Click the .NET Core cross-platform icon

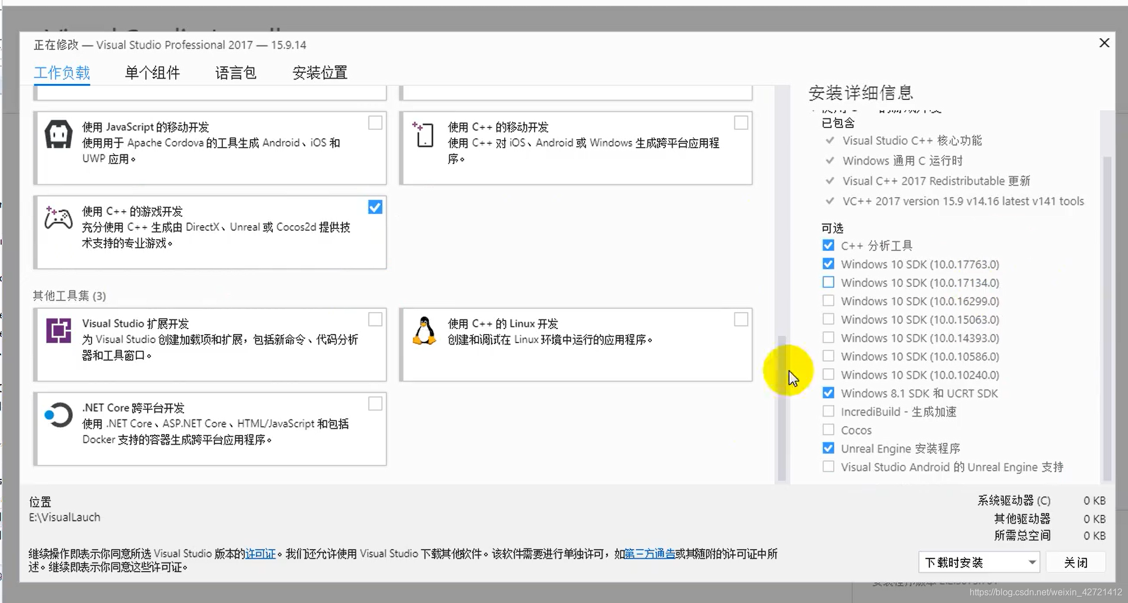[58, 415]
